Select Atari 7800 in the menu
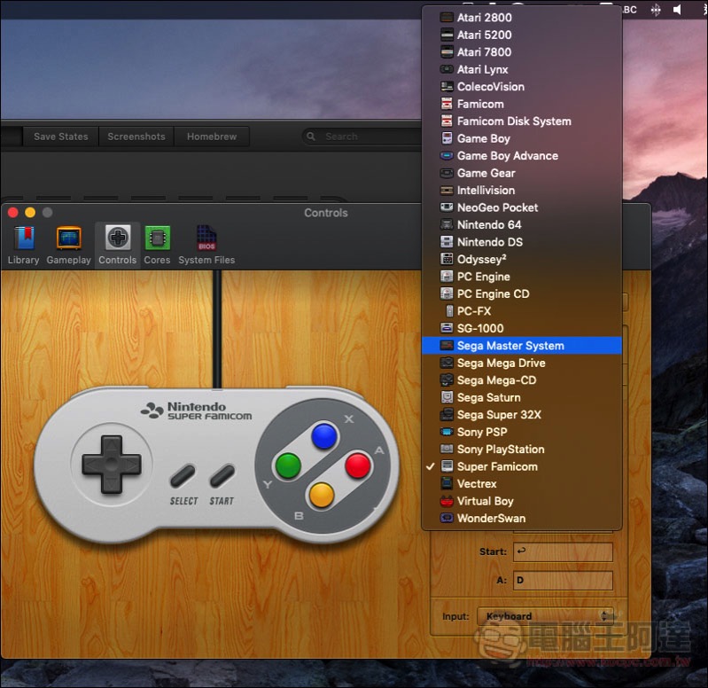The image size is (708, 688). coord(522,52)
